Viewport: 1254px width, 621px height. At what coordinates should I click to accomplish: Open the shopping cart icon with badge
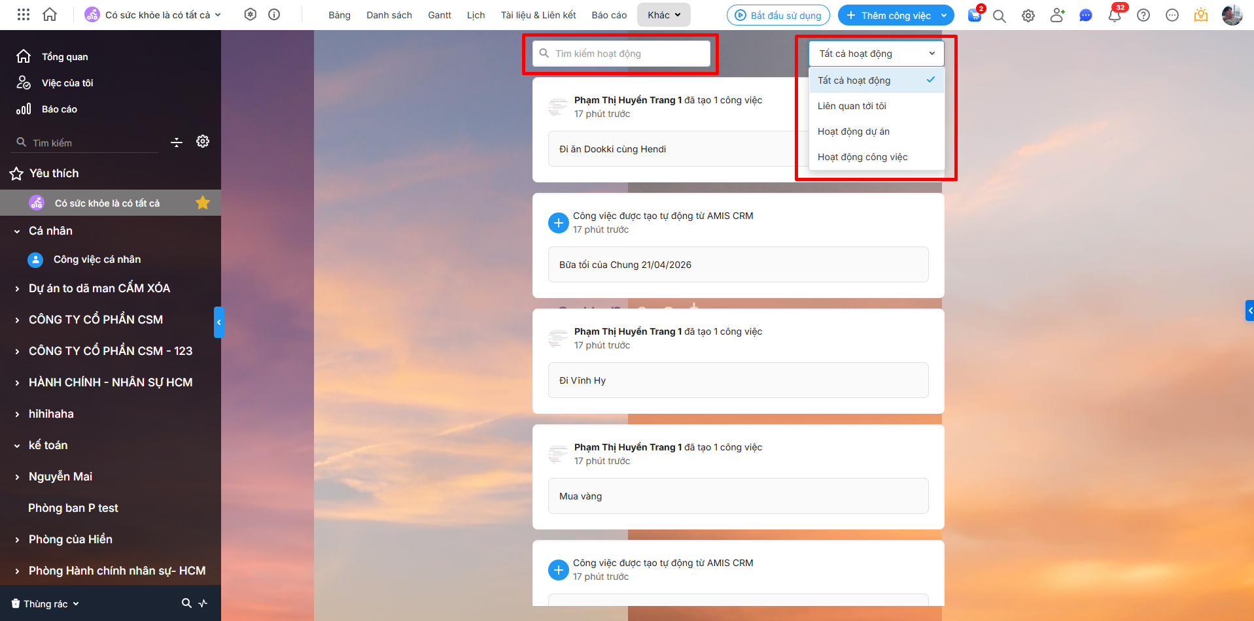tap(975, 16)
